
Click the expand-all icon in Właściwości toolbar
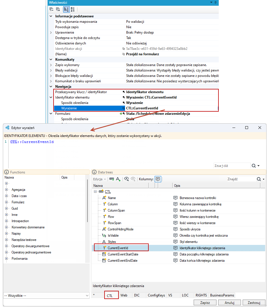(x=58, y=9)
